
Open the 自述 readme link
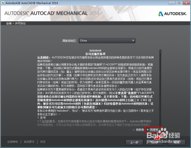point(43,142)
